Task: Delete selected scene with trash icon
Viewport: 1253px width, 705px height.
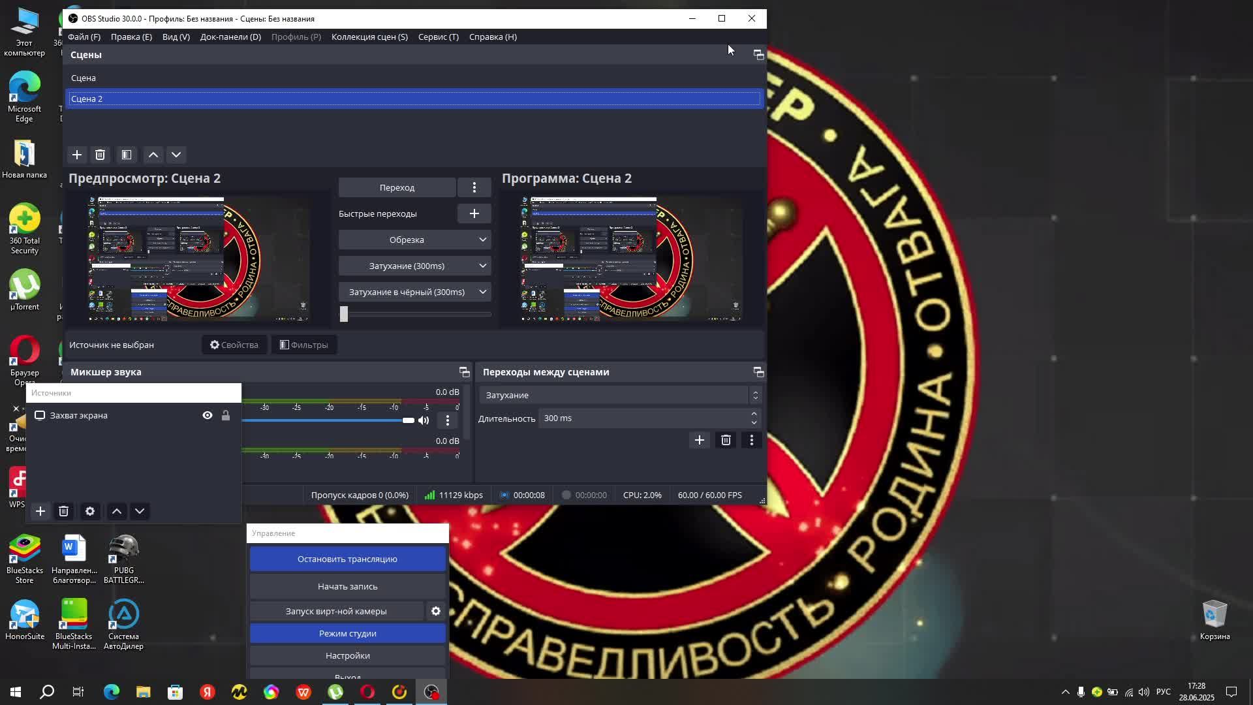Action: (x=100, y=155)
